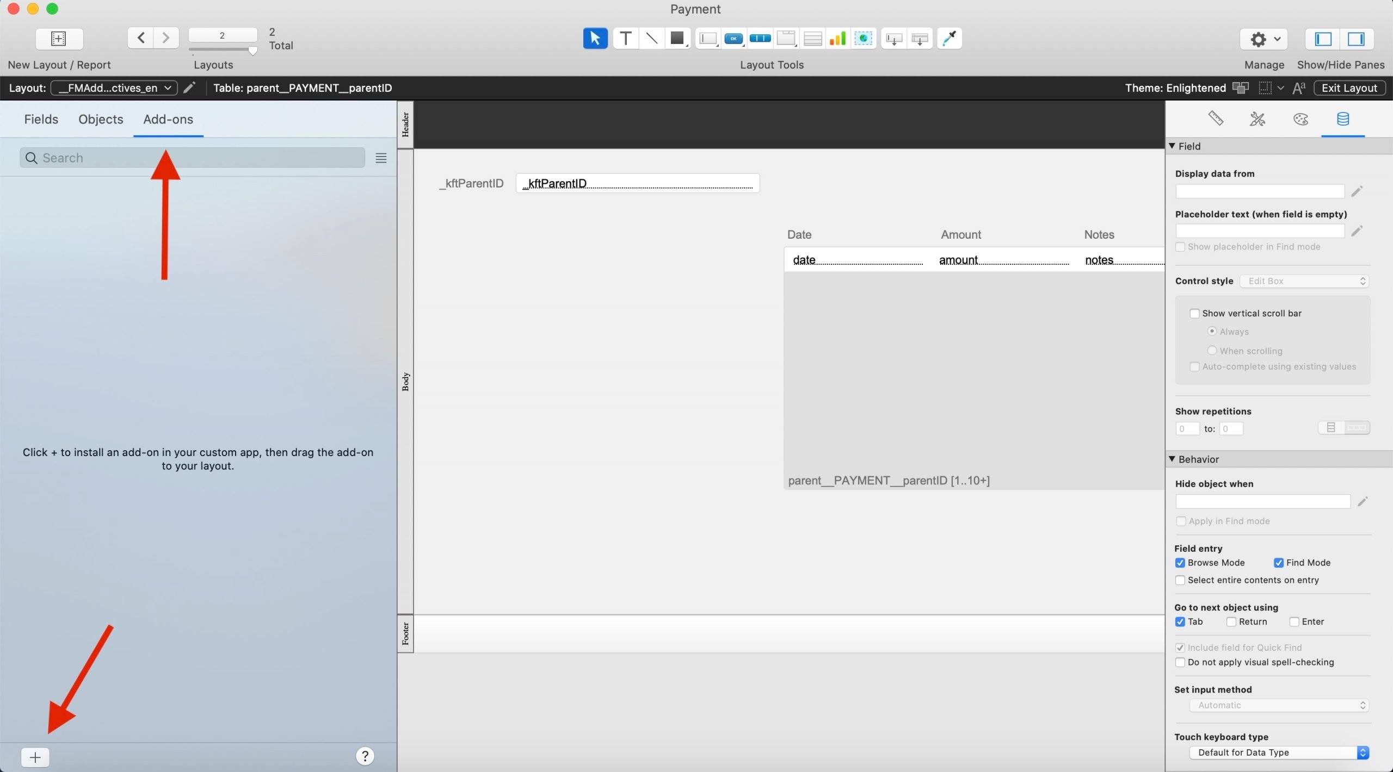1393x772 pixels.
Task: Open the help question mark button
Action: (x=365, y=756)
